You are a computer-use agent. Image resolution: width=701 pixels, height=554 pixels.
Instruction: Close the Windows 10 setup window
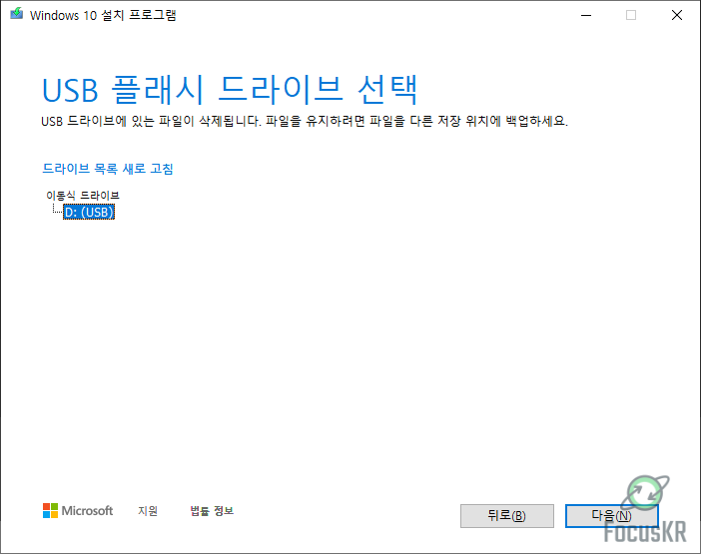point(677,15)
